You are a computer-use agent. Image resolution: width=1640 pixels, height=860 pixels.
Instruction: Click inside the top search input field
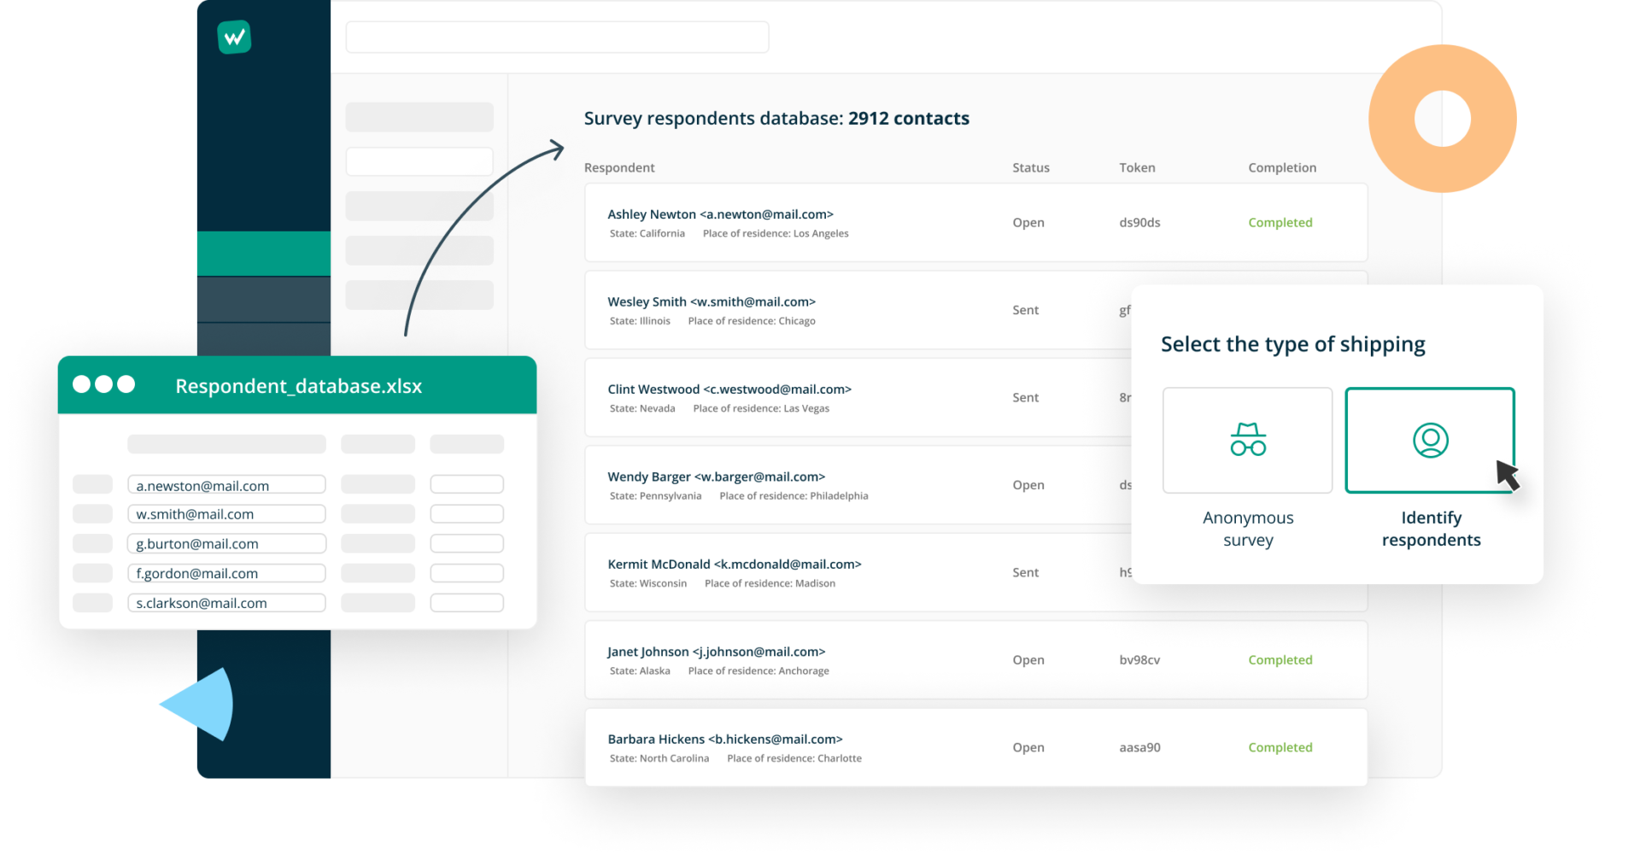[556, 37]
